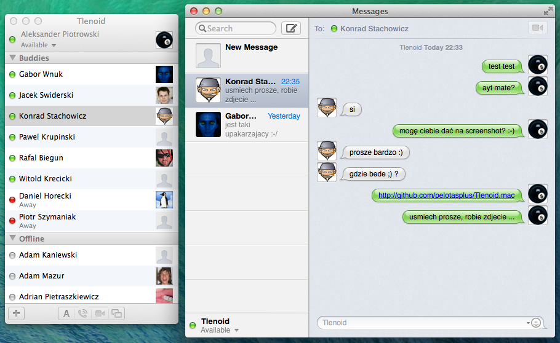
Task: Select the New Message conversation
Action: (x=247, y=56)
